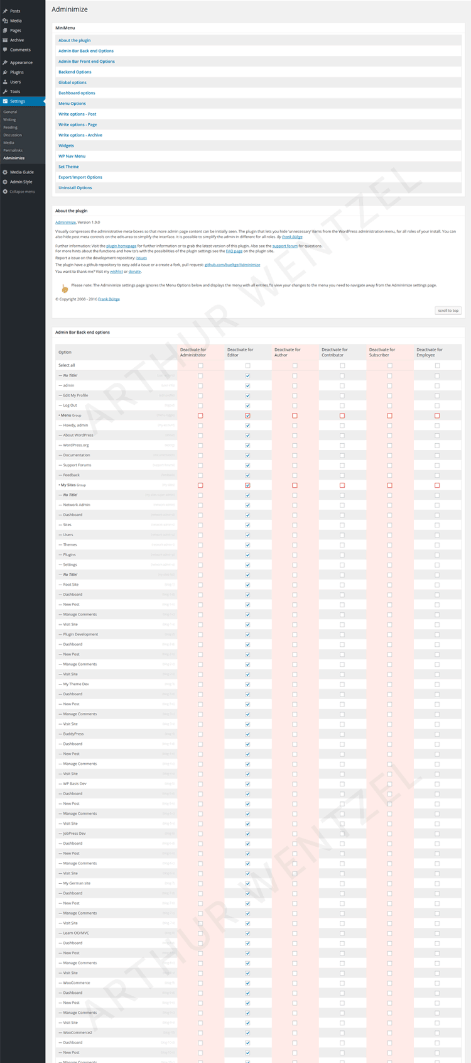Open Set Theme link
471x1063 pixels.
(x=68, y=167)
